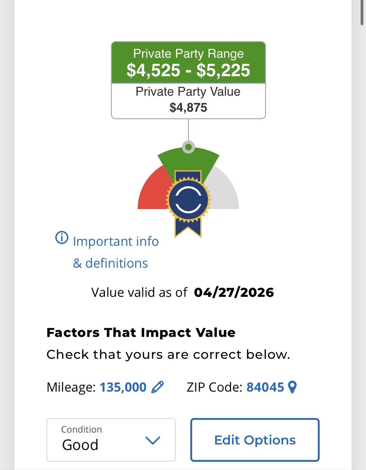Edit the 135,000 mileage value
This screenshot has height=470, width=366.
click(x=123, y=387)
